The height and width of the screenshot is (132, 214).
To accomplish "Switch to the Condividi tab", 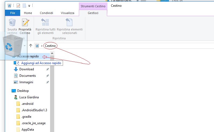I will tap(46, 13).
